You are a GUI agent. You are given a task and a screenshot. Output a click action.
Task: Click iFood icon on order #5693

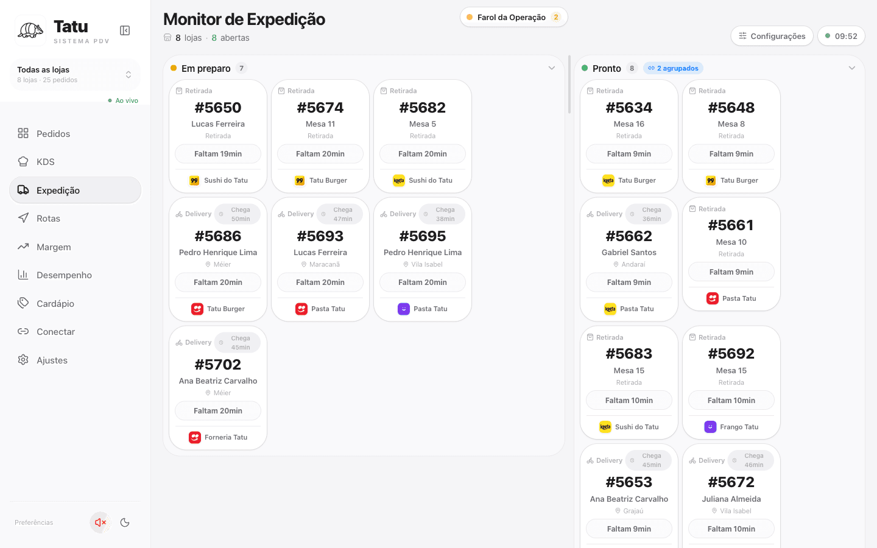pyautogui.click(x=301, y=309)
